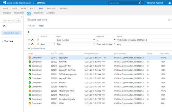The image size is (172, 112).
Task: Edit the ping value field
Action: pos(144,44)
